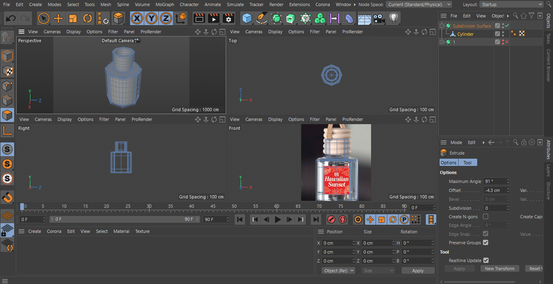Viewport: 553px width, 284px height.
Task: Select the Live Selection tool
Action: [44, 18]
